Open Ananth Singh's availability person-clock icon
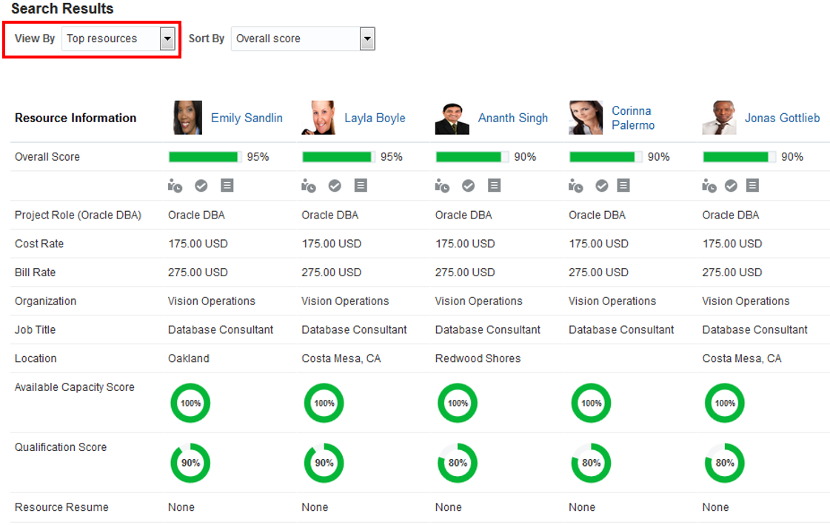Screen dimensions: 830x525 coord(442,186)
